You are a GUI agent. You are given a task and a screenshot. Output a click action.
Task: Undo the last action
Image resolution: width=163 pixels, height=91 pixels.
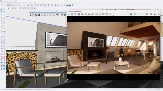(x=22, y=5)
